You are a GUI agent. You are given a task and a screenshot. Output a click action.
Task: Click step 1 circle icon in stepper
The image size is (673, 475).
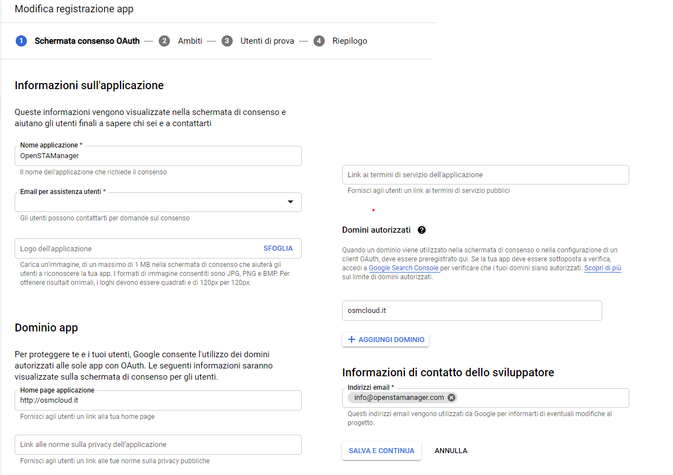click(21, 41)
